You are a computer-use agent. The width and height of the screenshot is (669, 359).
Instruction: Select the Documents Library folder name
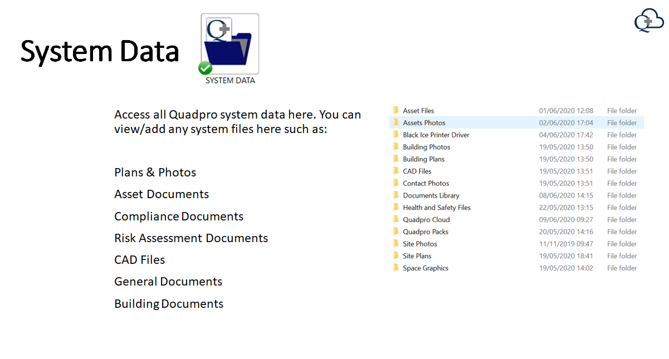click(x=431, y=196)
